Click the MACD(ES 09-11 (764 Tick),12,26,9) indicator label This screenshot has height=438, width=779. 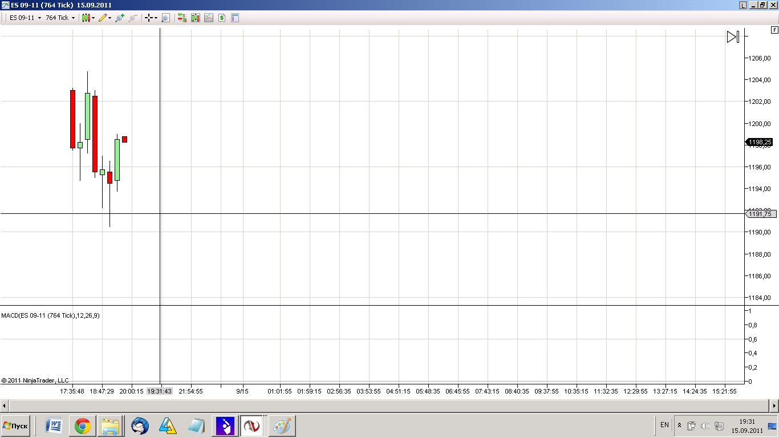pos(51,315)
